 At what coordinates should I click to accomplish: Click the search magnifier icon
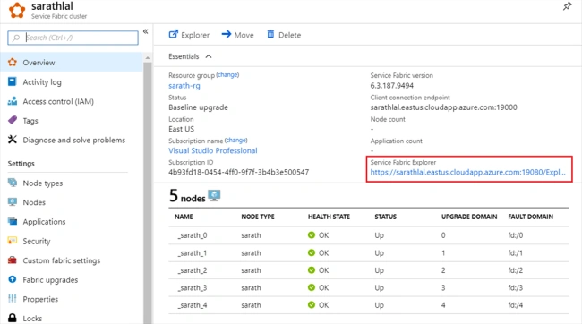(x=16, y=38)
